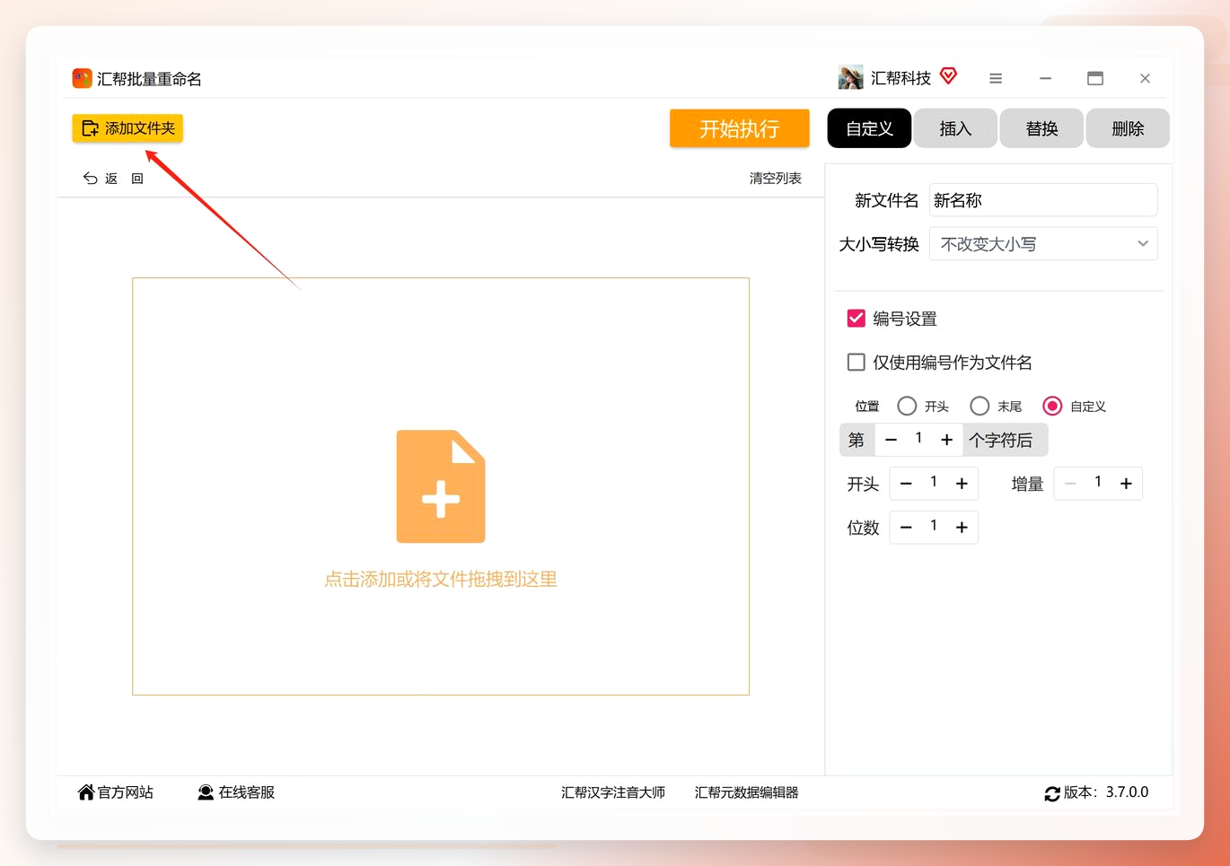
Task: Enable 仅使用编号作为文件名 checkbox
Action: pos(856,363)
